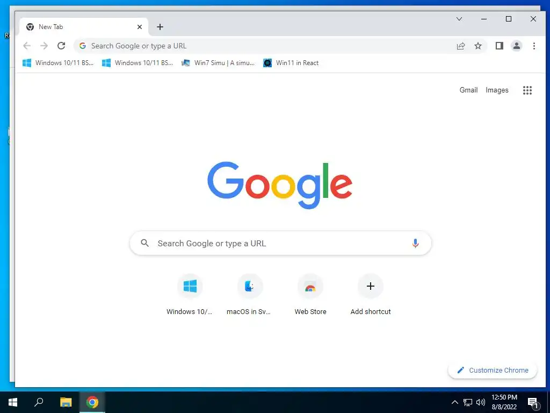Screen dimensions: 550x413
Task: Click the Customize Chrome button
Action: pyautogui.click(x=493, y=370)
